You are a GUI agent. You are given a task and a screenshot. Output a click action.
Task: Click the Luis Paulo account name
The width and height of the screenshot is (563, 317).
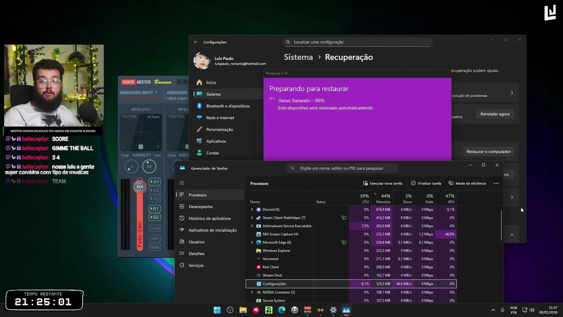pos(224,58)
